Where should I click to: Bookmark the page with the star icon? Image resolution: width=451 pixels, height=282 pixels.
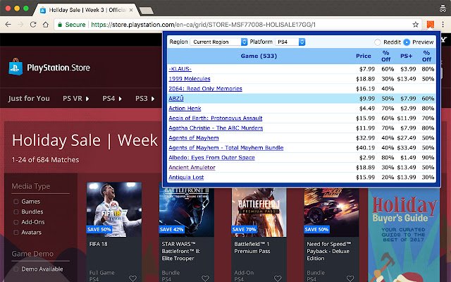(415, 25)
